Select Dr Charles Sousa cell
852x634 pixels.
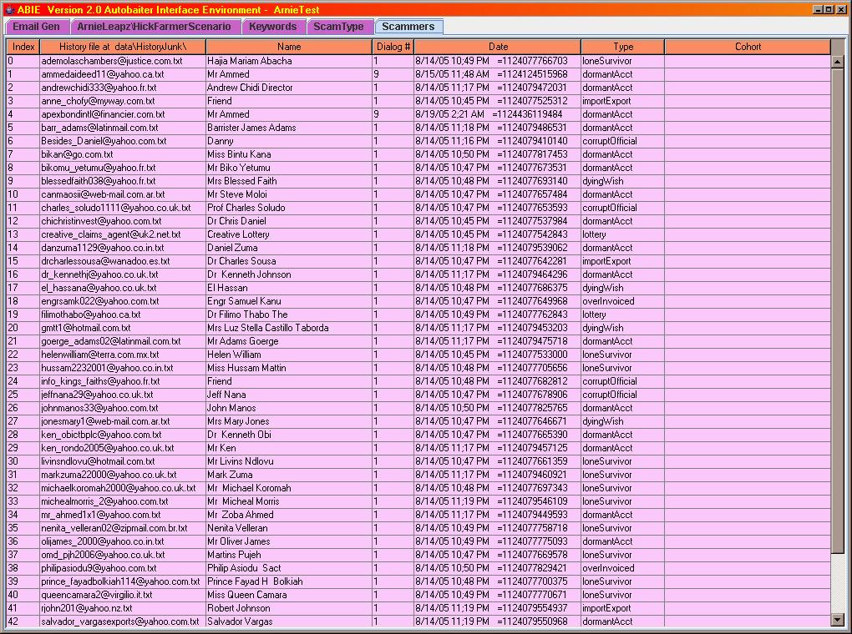point(289,261)
